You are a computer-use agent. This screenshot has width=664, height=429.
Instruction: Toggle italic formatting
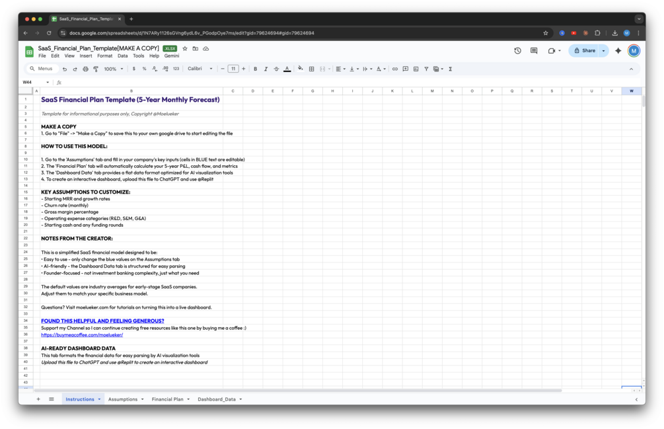point(266,69)
